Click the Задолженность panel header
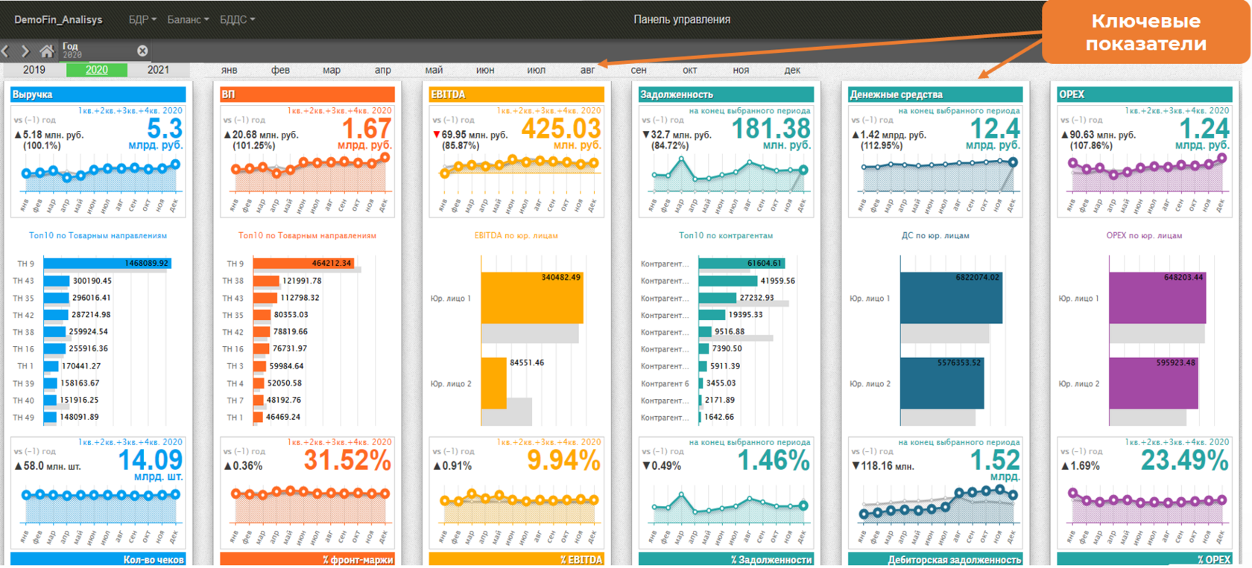 (726, 95)
